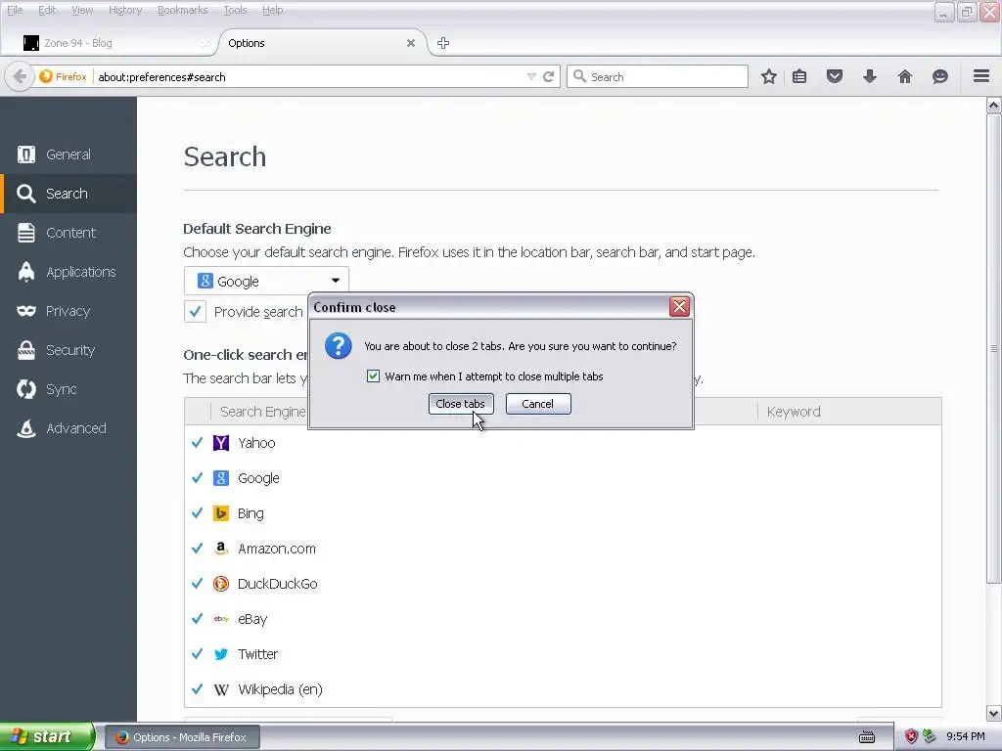1002x751 pixels.
Task: Click the magnifier in the search bar
Action: (579, 76)
